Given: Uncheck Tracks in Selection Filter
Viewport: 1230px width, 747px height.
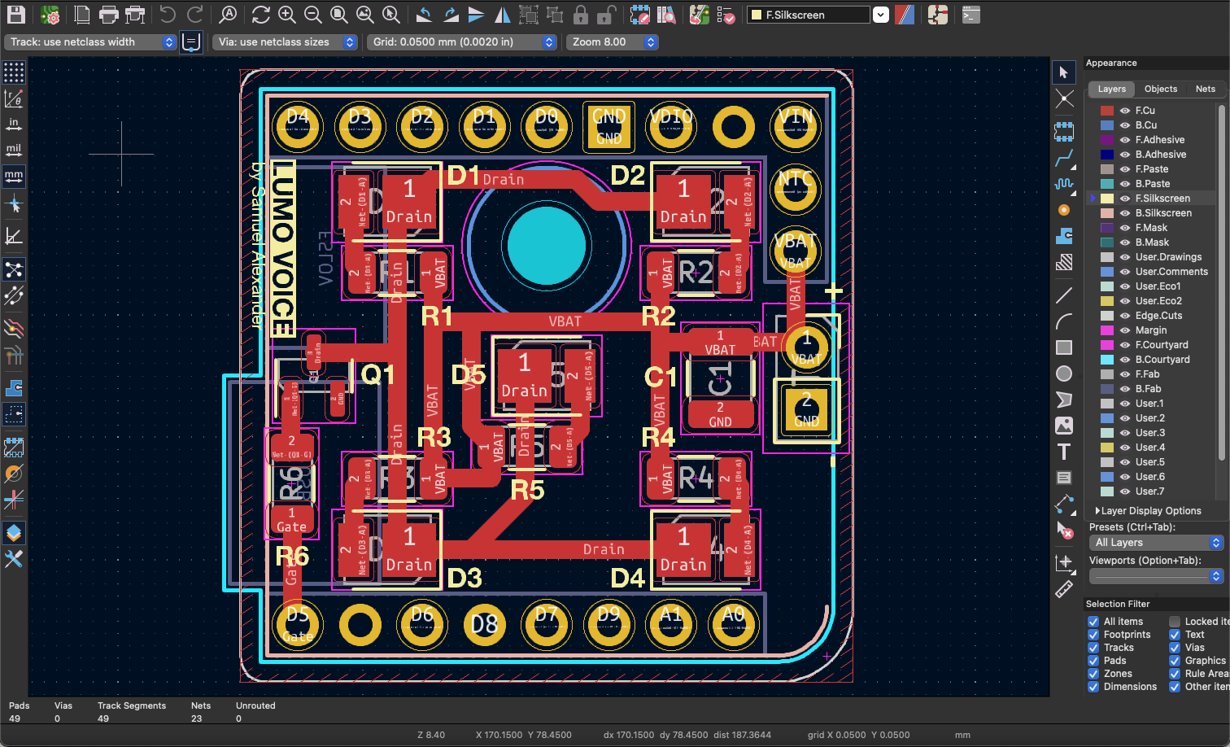Looking at the screenshot, I should 1093,648.
